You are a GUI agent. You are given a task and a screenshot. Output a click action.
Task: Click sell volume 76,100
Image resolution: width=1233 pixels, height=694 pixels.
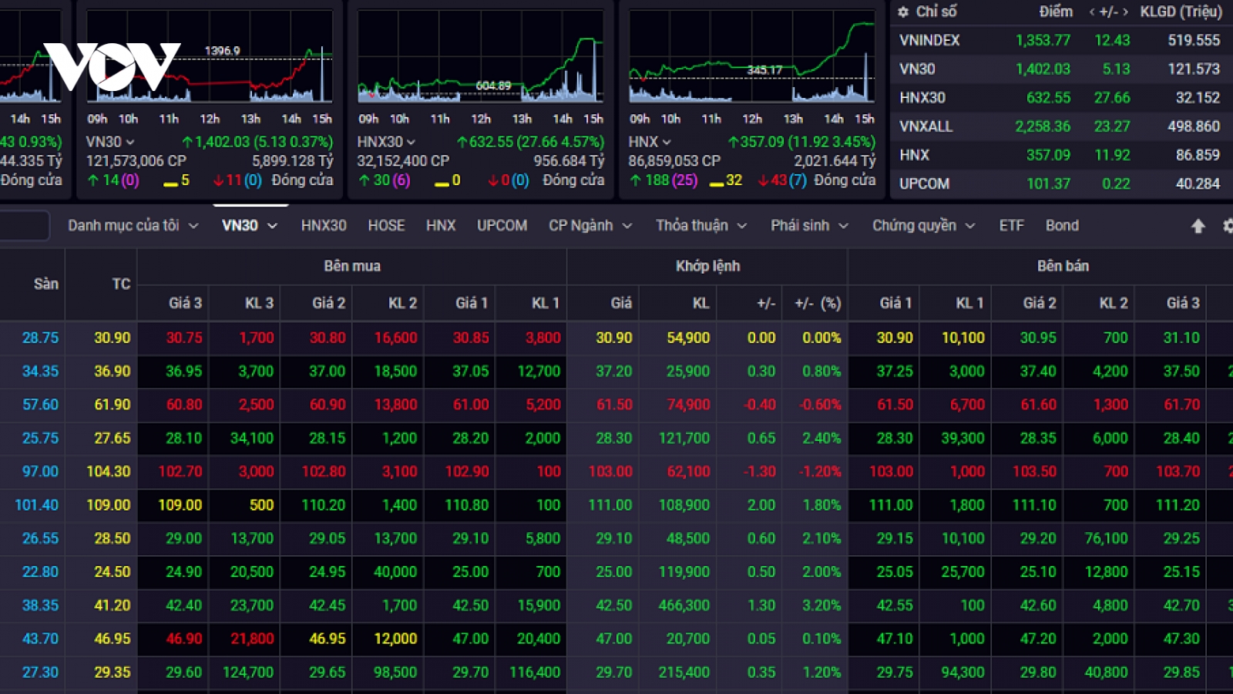tap(1106, 538)
